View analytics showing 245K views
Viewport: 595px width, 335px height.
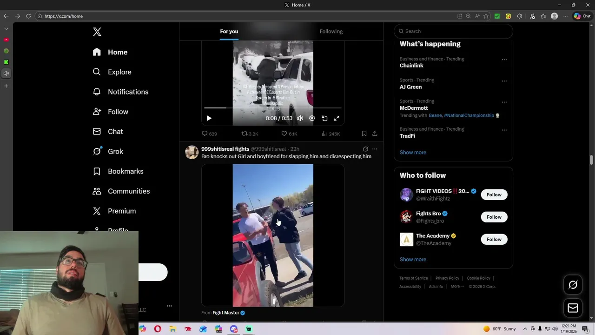click(x=331, y=134)
